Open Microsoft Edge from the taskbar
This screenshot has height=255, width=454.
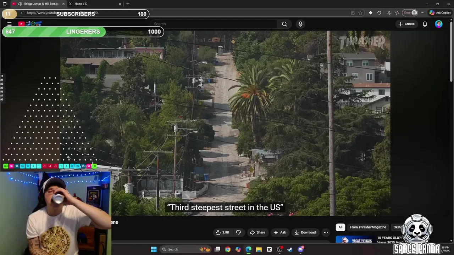(x=248, y=249)
